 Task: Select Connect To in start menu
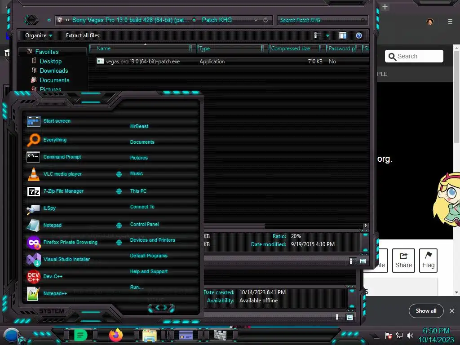tap(142, 207)
